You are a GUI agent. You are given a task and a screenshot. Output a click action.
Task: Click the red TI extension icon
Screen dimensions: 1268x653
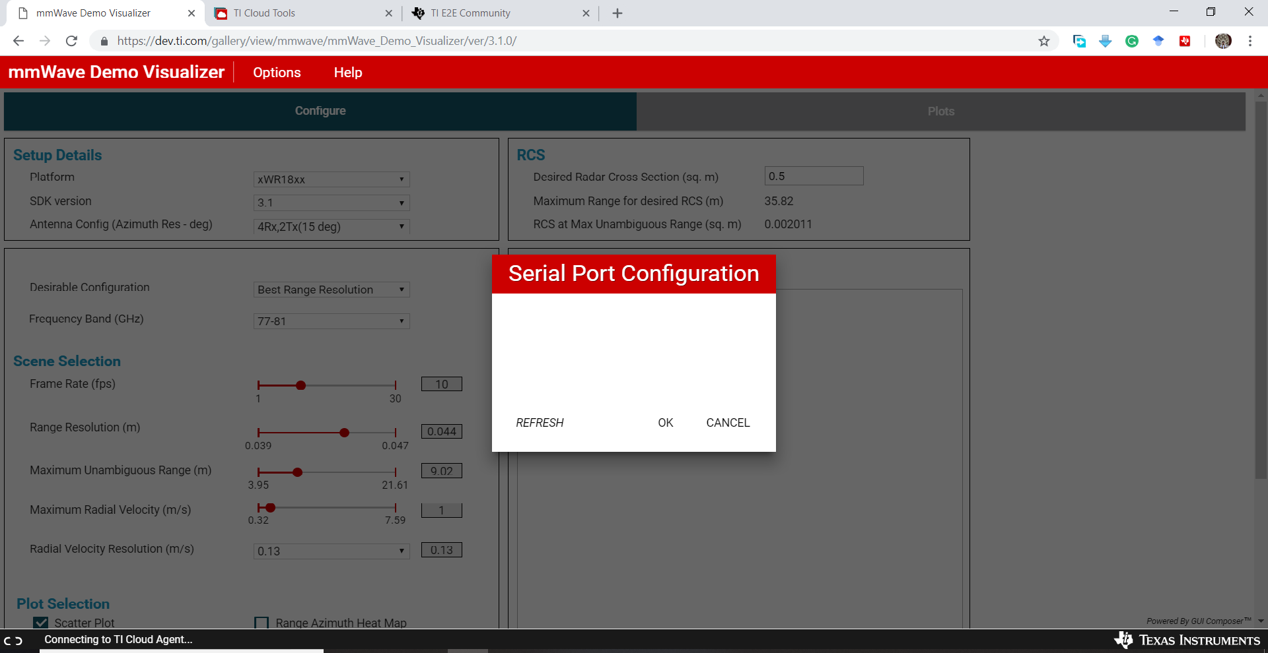[x=1185, y=42]
